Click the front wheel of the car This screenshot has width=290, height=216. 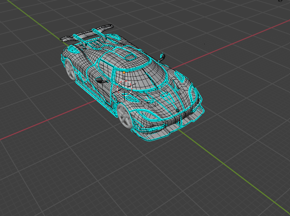click(125, 116)
